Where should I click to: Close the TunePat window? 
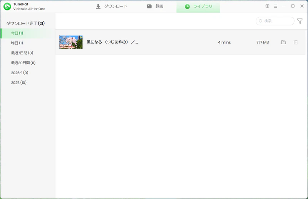pyautogui.click(x=302, y=6)
